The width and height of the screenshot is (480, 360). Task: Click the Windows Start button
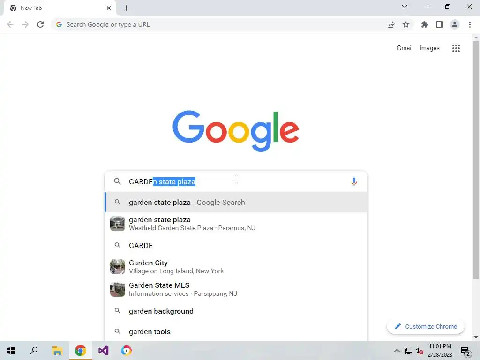[x=11, y=351]
